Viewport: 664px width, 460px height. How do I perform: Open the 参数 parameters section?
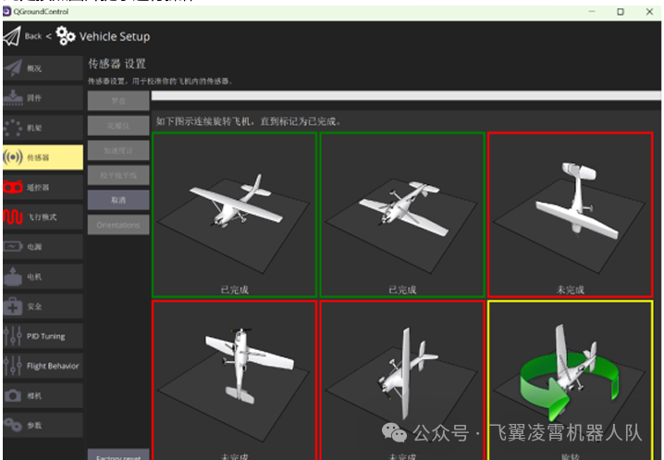pyautogui.click(x=42, y=426)
